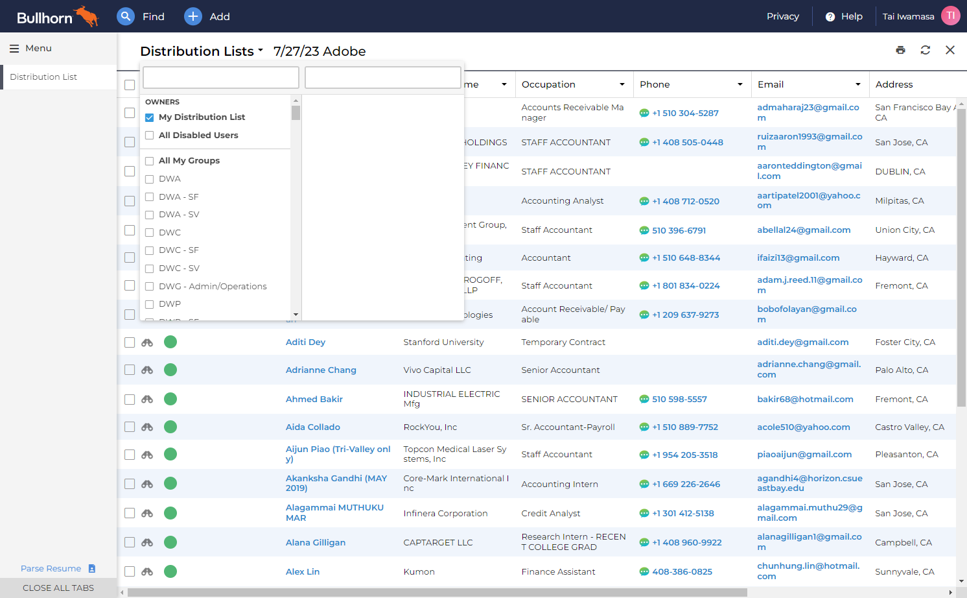Viewport: 967px width, 598px height.
Task: Click SMS icon next to +1 408 960-9922
Action: (644, 542)
